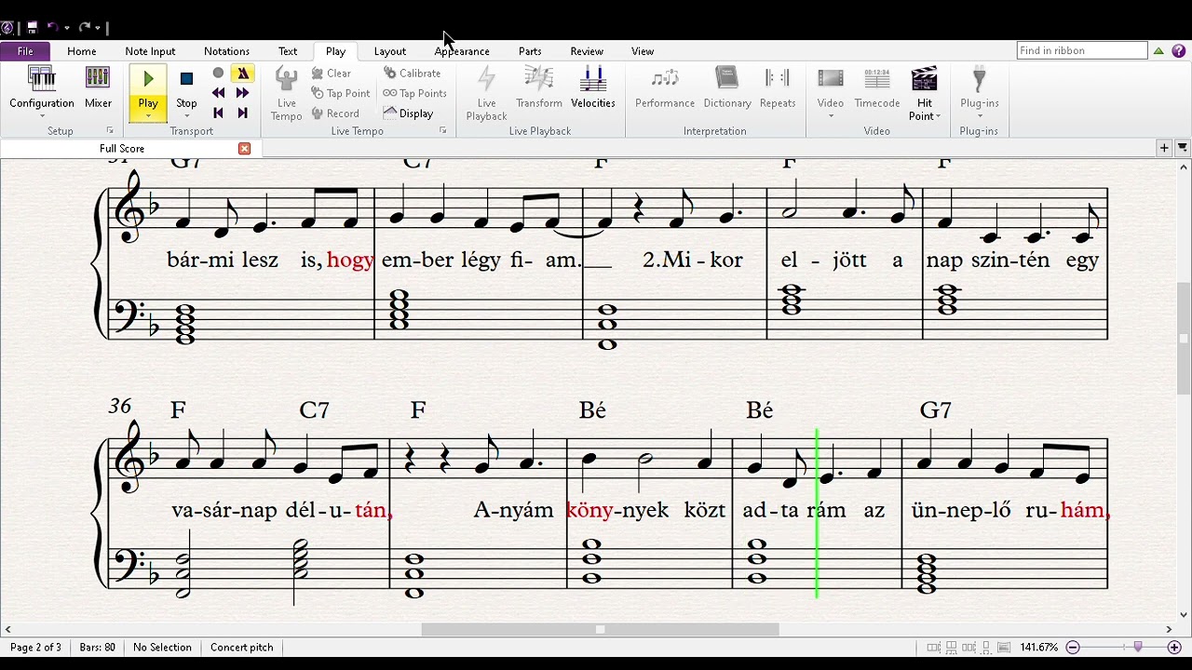
Task: Open Transform Live Playback tool
Action: (x=539, y=88)
